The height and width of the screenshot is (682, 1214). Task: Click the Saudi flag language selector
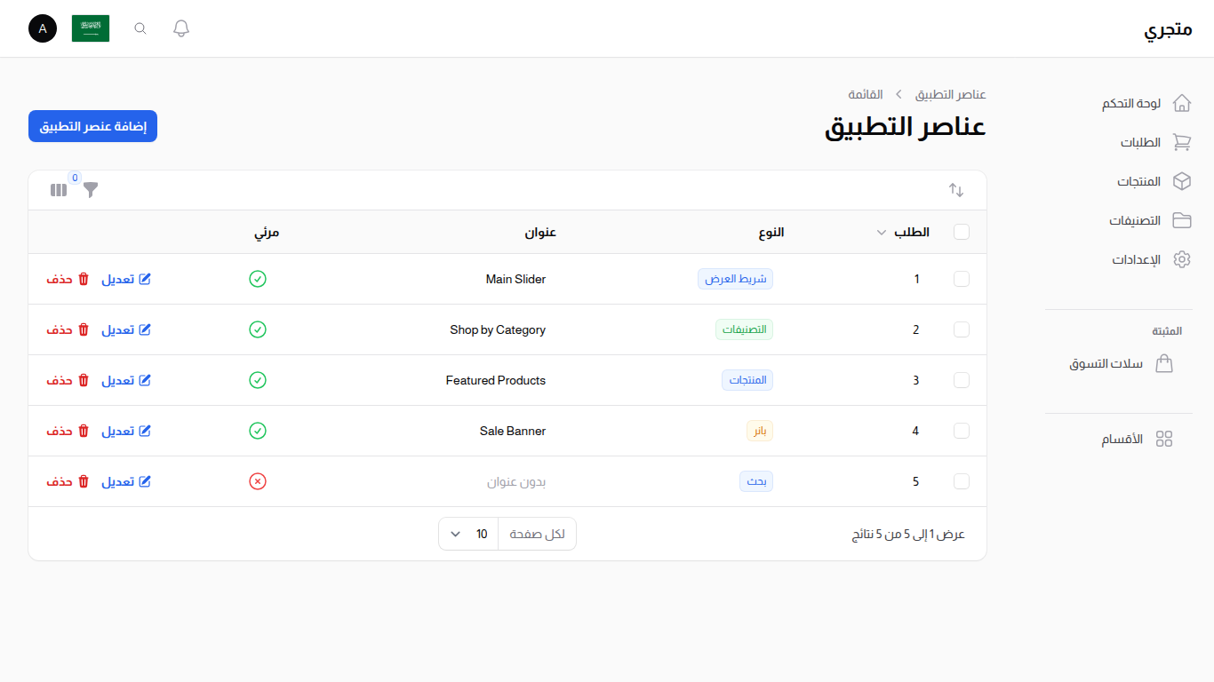click(91, 28)
